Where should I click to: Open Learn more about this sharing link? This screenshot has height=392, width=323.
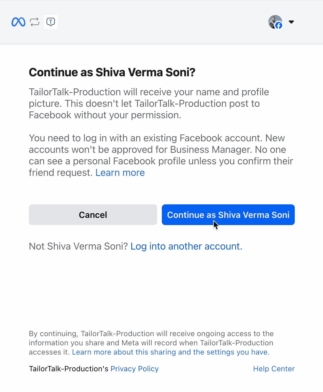click(x=171, y=352)
